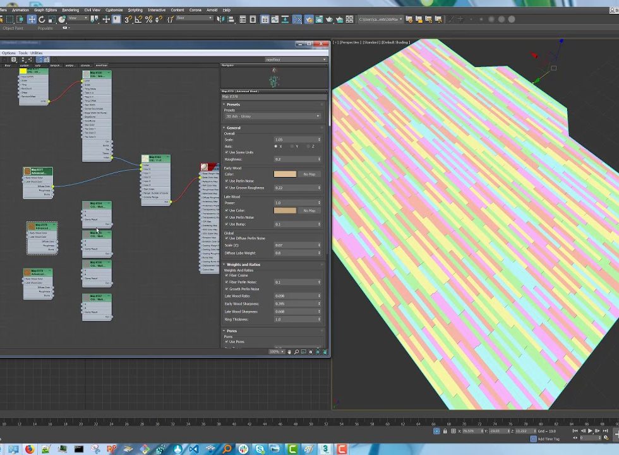Toggle the Use Scene Units checkbox

click(x=227, y=152)
